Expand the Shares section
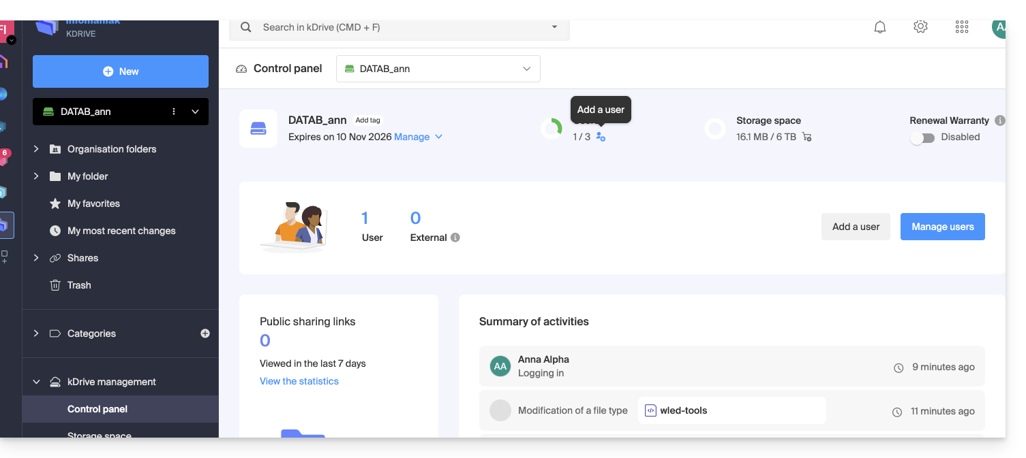1026x458 pixels. pyautogui.click(x=36, y=258)
